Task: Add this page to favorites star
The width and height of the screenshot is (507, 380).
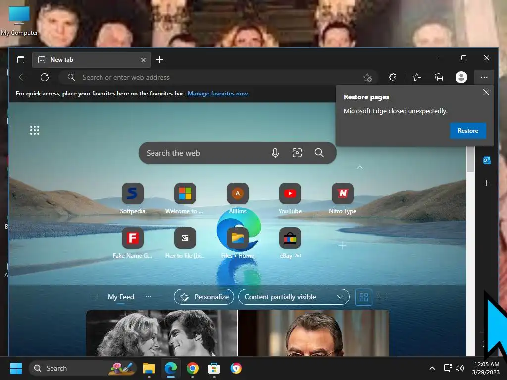Action: pyautogui.click(x=368, y=78)
